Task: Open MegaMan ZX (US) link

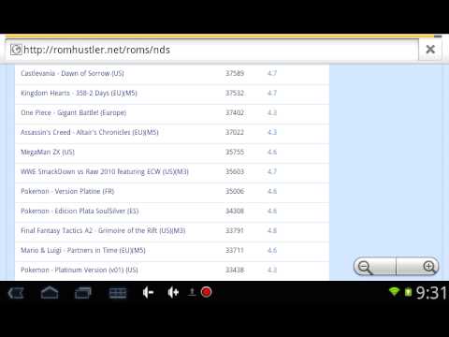Action: pyautogui.click(x=48, y=152)
